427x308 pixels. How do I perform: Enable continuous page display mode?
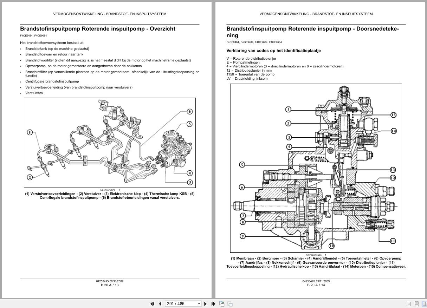click(x=416, y=304)
